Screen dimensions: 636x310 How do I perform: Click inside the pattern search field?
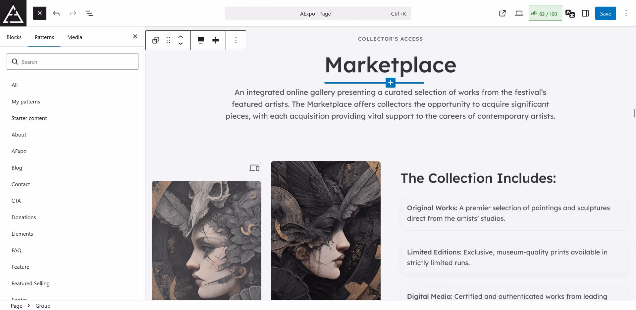tap(72, 61)
